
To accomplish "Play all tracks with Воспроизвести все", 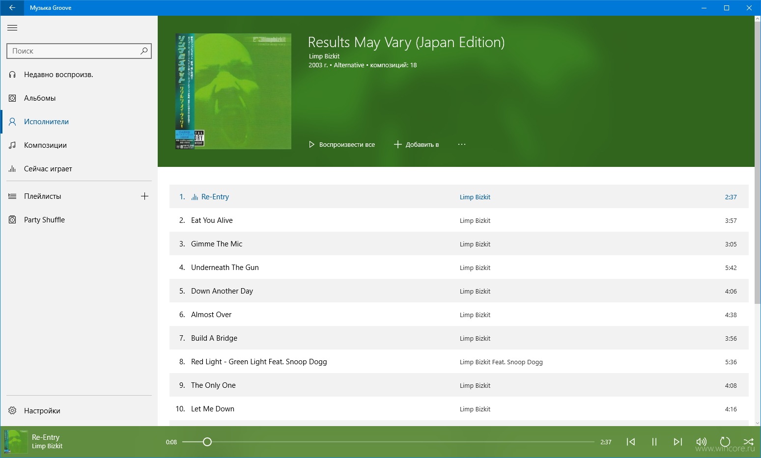I will pos(342,144).
